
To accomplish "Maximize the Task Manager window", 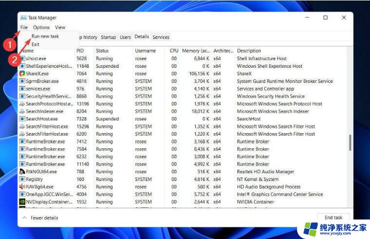I will pyautogui.click(x=325, y=18).
